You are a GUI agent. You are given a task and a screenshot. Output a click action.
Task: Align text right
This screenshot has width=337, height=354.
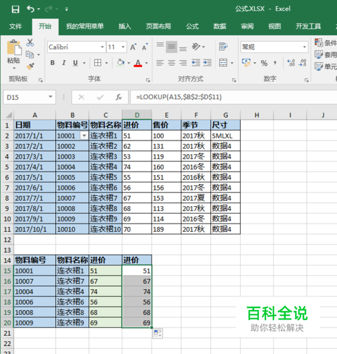coord(183,63)
